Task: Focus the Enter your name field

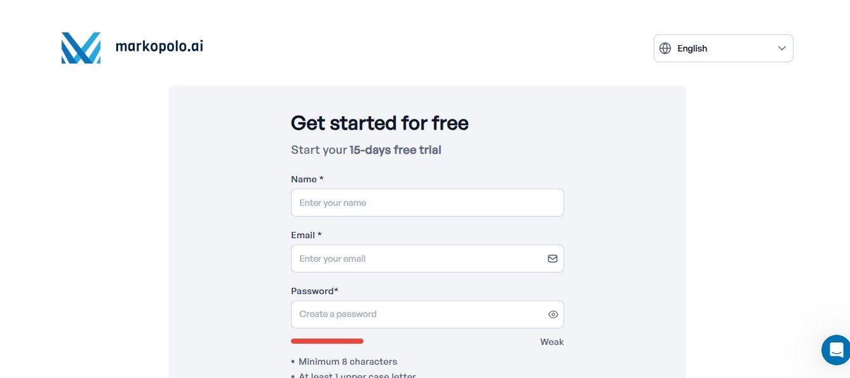Action: coord(427,203)
